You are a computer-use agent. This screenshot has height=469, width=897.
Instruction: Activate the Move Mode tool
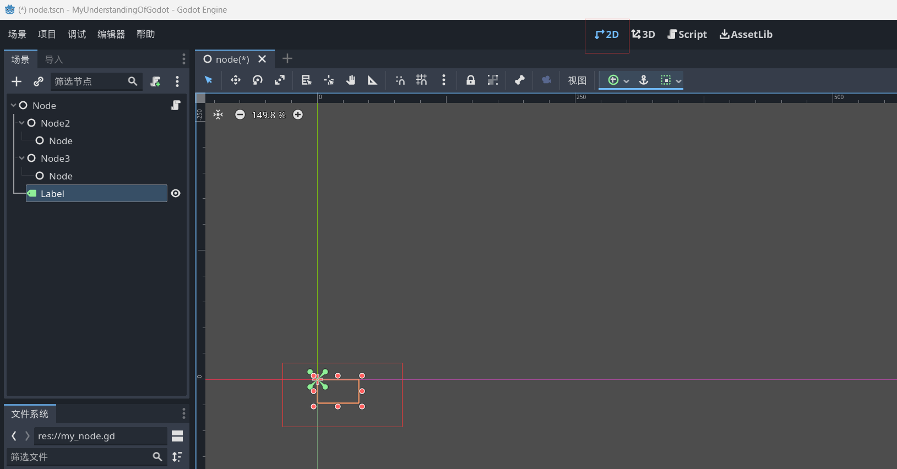point(236,80)
